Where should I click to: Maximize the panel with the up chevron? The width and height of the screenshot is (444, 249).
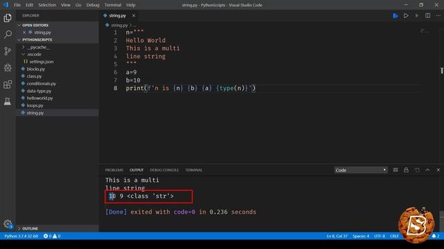(427, 169)
